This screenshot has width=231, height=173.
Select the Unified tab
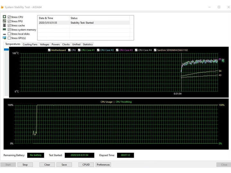76,44
